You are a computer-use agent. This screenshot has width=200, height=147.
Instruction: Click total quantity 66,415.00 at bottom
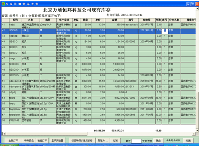[x=99, y=131]
